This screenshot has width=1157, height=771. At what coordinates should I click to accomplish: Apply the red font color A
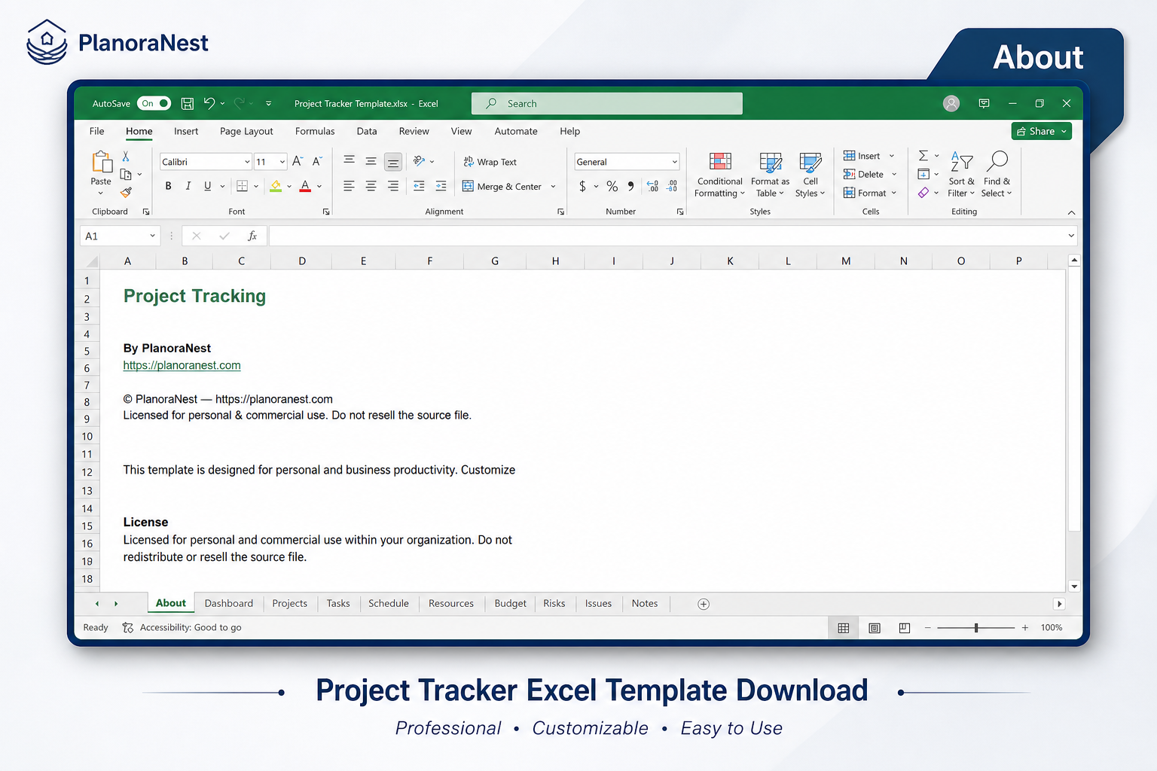click(305, 186)
